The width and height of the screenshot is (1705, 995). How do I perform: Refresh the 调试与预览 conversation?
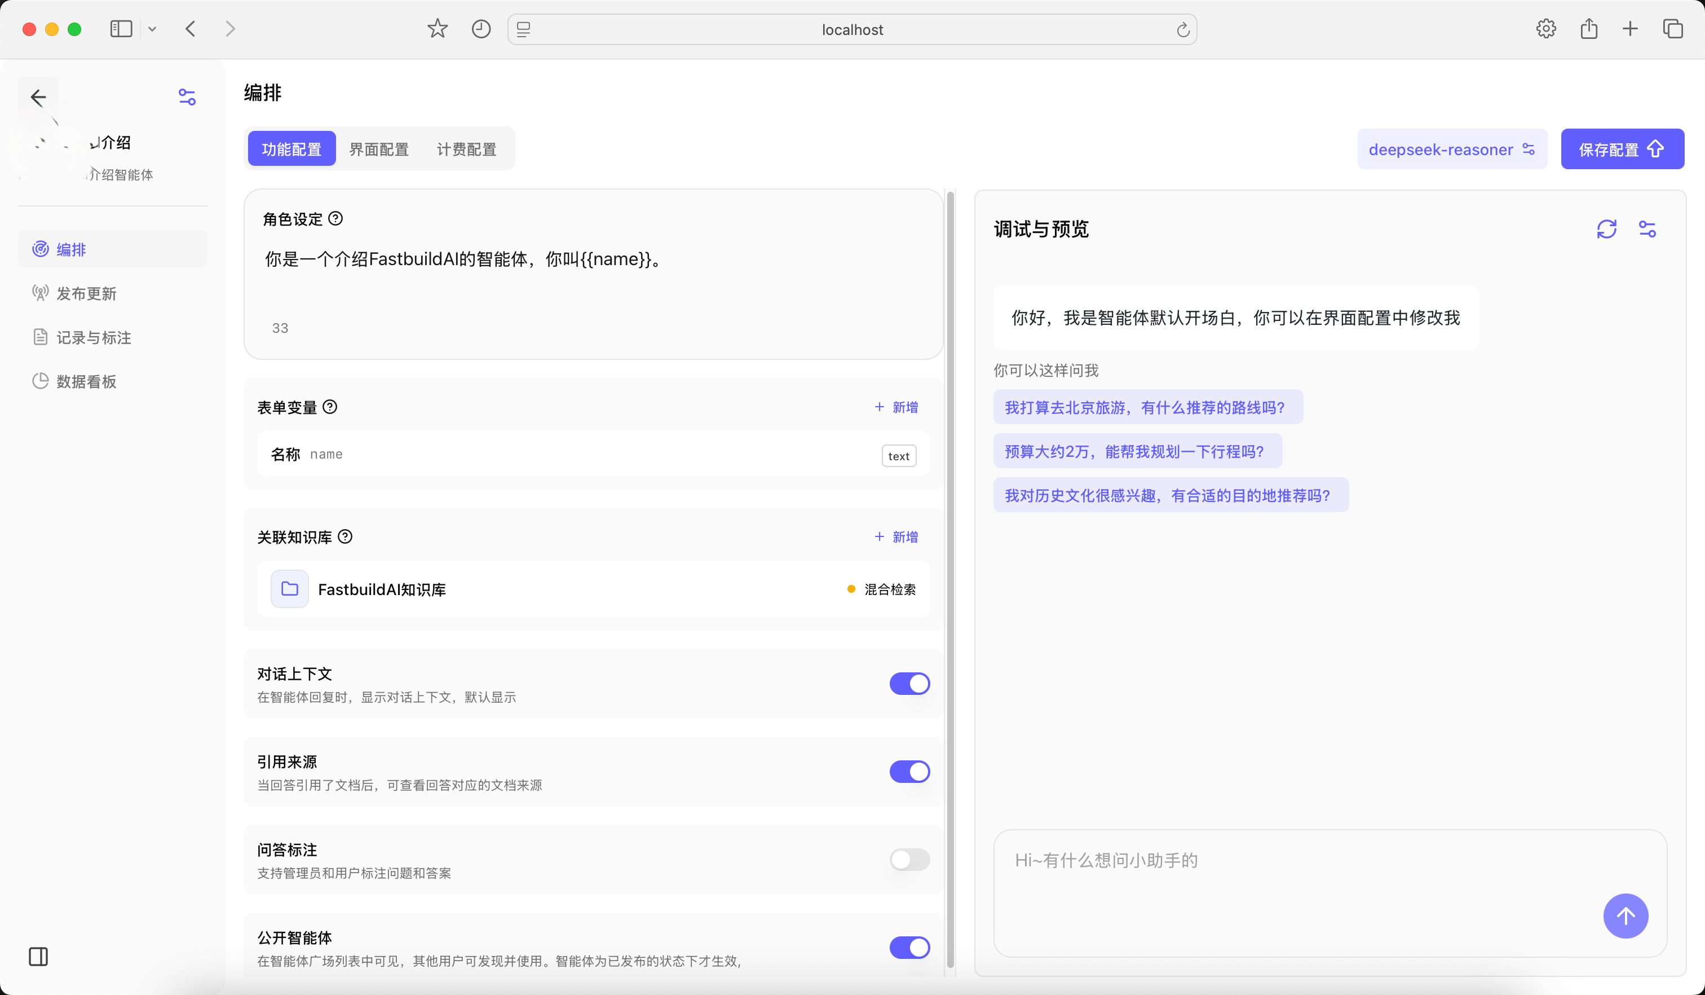click(x=1607, y=229)
